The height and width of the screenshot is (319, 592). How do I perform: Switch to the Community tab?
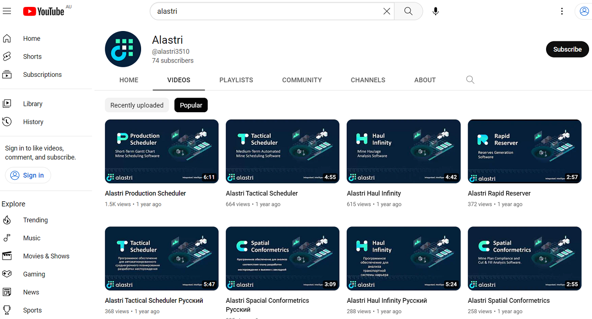[301, 80]
